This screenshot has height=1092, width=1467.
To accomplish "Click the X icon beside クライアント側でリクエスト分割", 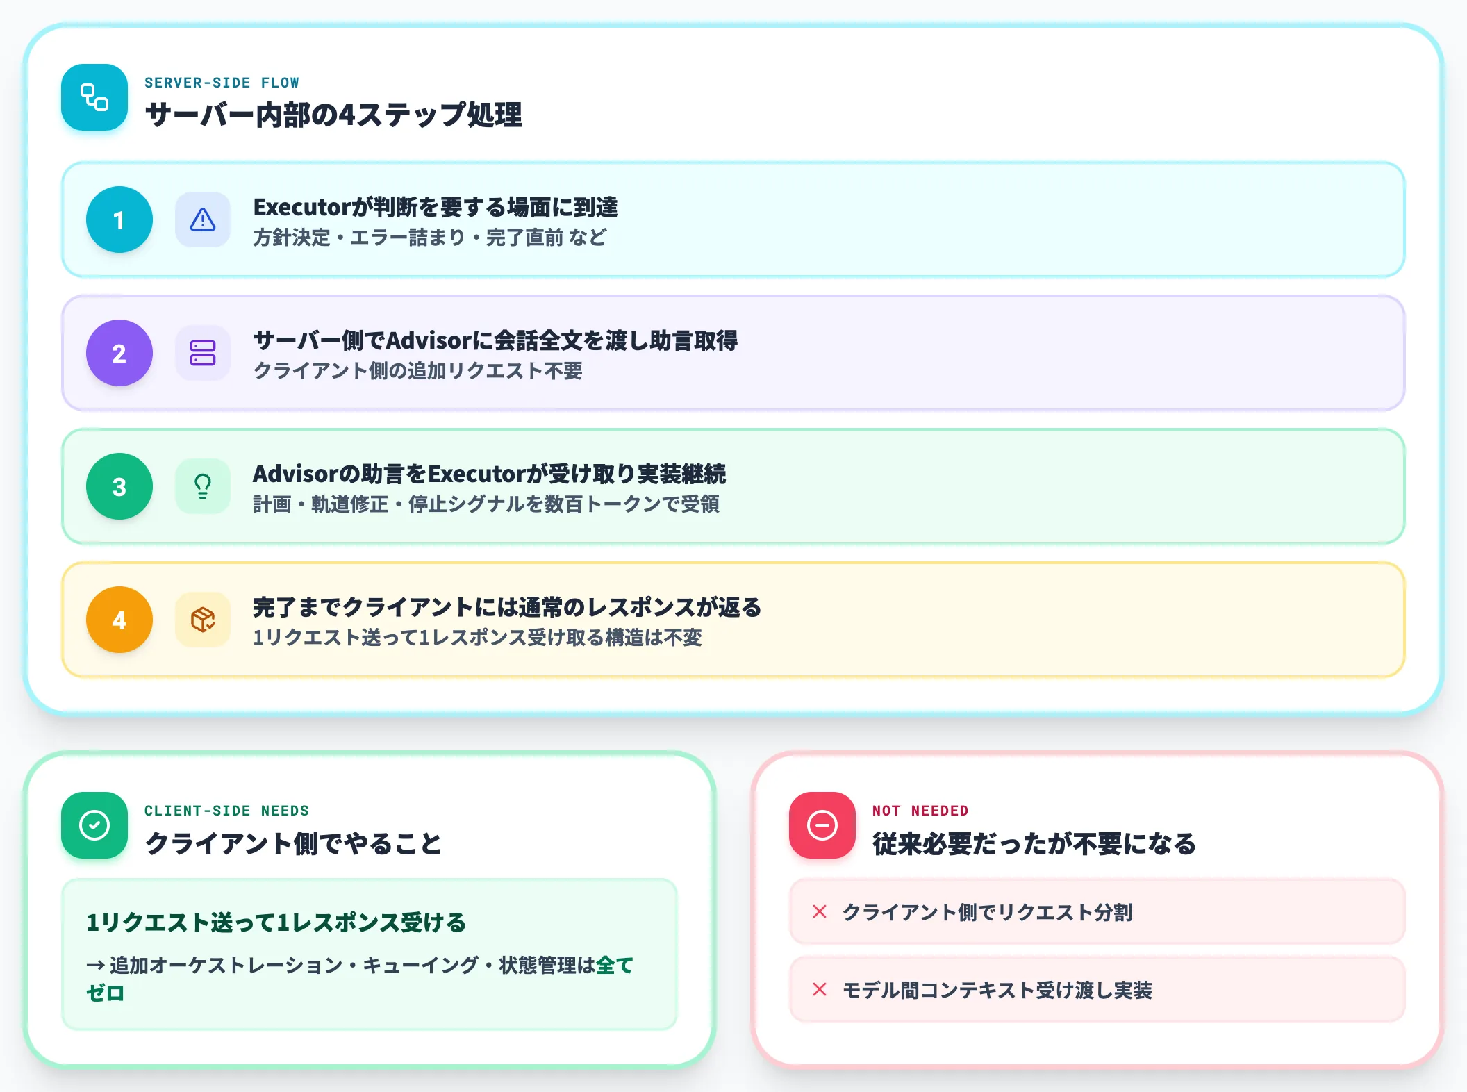I will click(820, 911).
